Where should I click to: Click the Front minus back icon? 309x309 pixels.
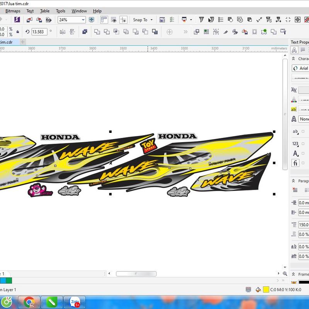coord(136,32)
